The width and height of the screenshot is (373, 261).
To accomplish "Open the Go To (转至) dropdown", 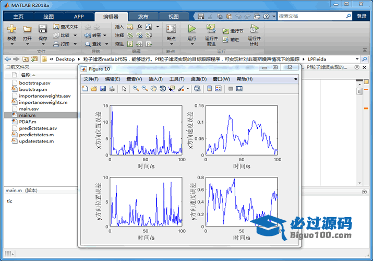I will pyautogui.click(x=105, y=35).
